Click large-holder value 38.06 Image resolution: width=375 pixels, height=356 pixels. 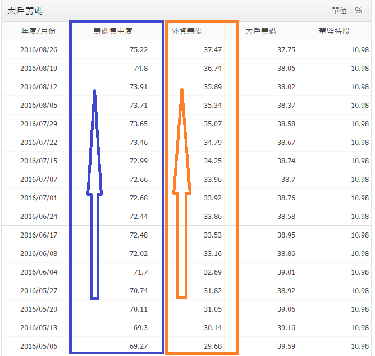click(x=286, y=69)
